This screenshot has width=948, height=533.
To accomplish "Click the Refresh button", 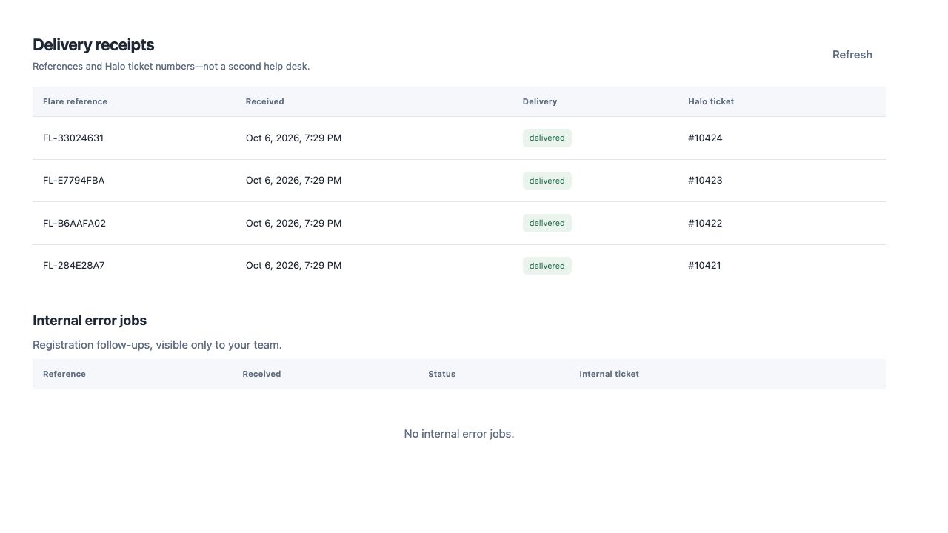I will tap(852, 55).
